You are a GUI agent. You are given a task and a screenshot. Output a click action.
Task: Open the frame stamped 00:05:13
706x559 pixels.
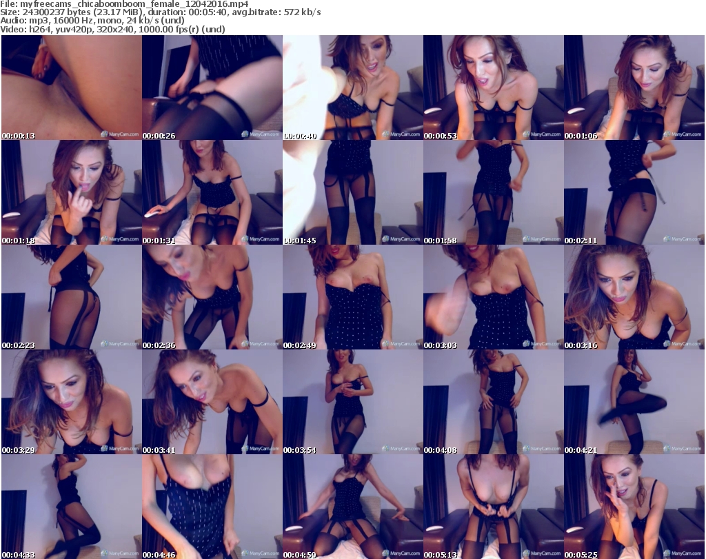click(493, 507)
